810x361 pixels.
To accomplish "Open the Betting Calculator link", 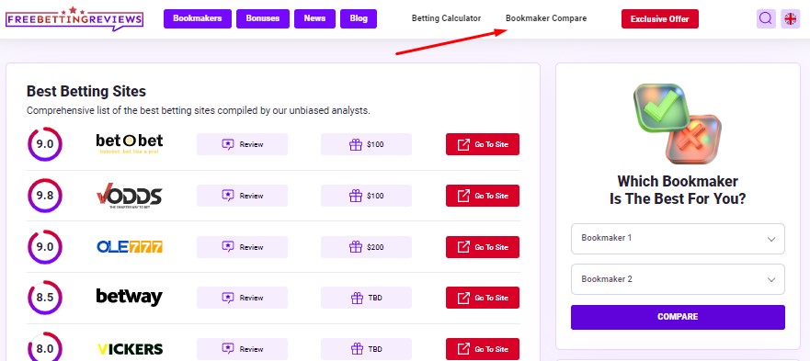I will (446, 18).
